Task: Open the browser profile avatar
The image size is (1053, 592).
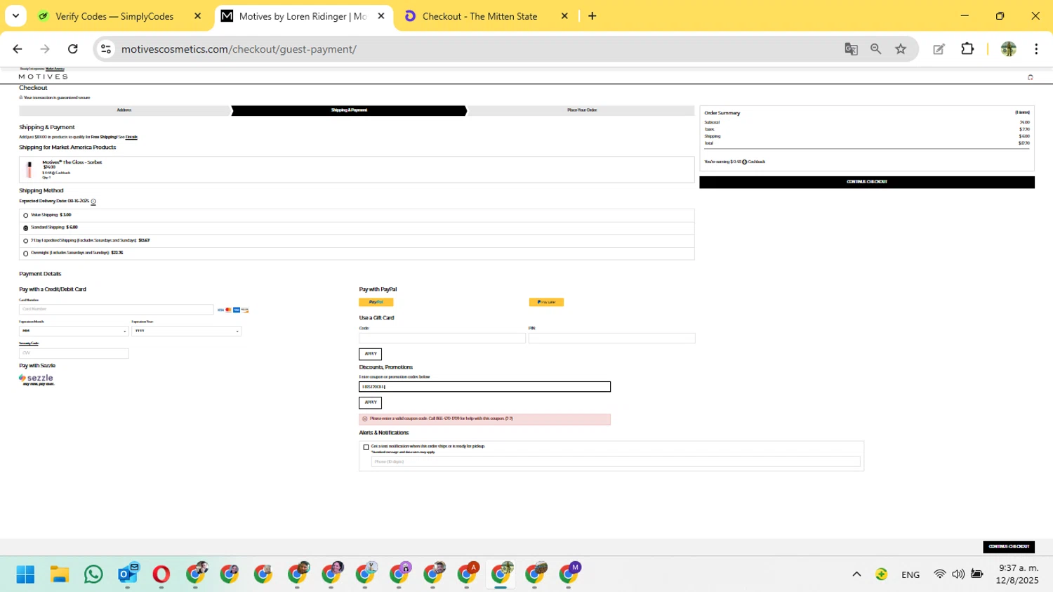Action: (1009, 49)
